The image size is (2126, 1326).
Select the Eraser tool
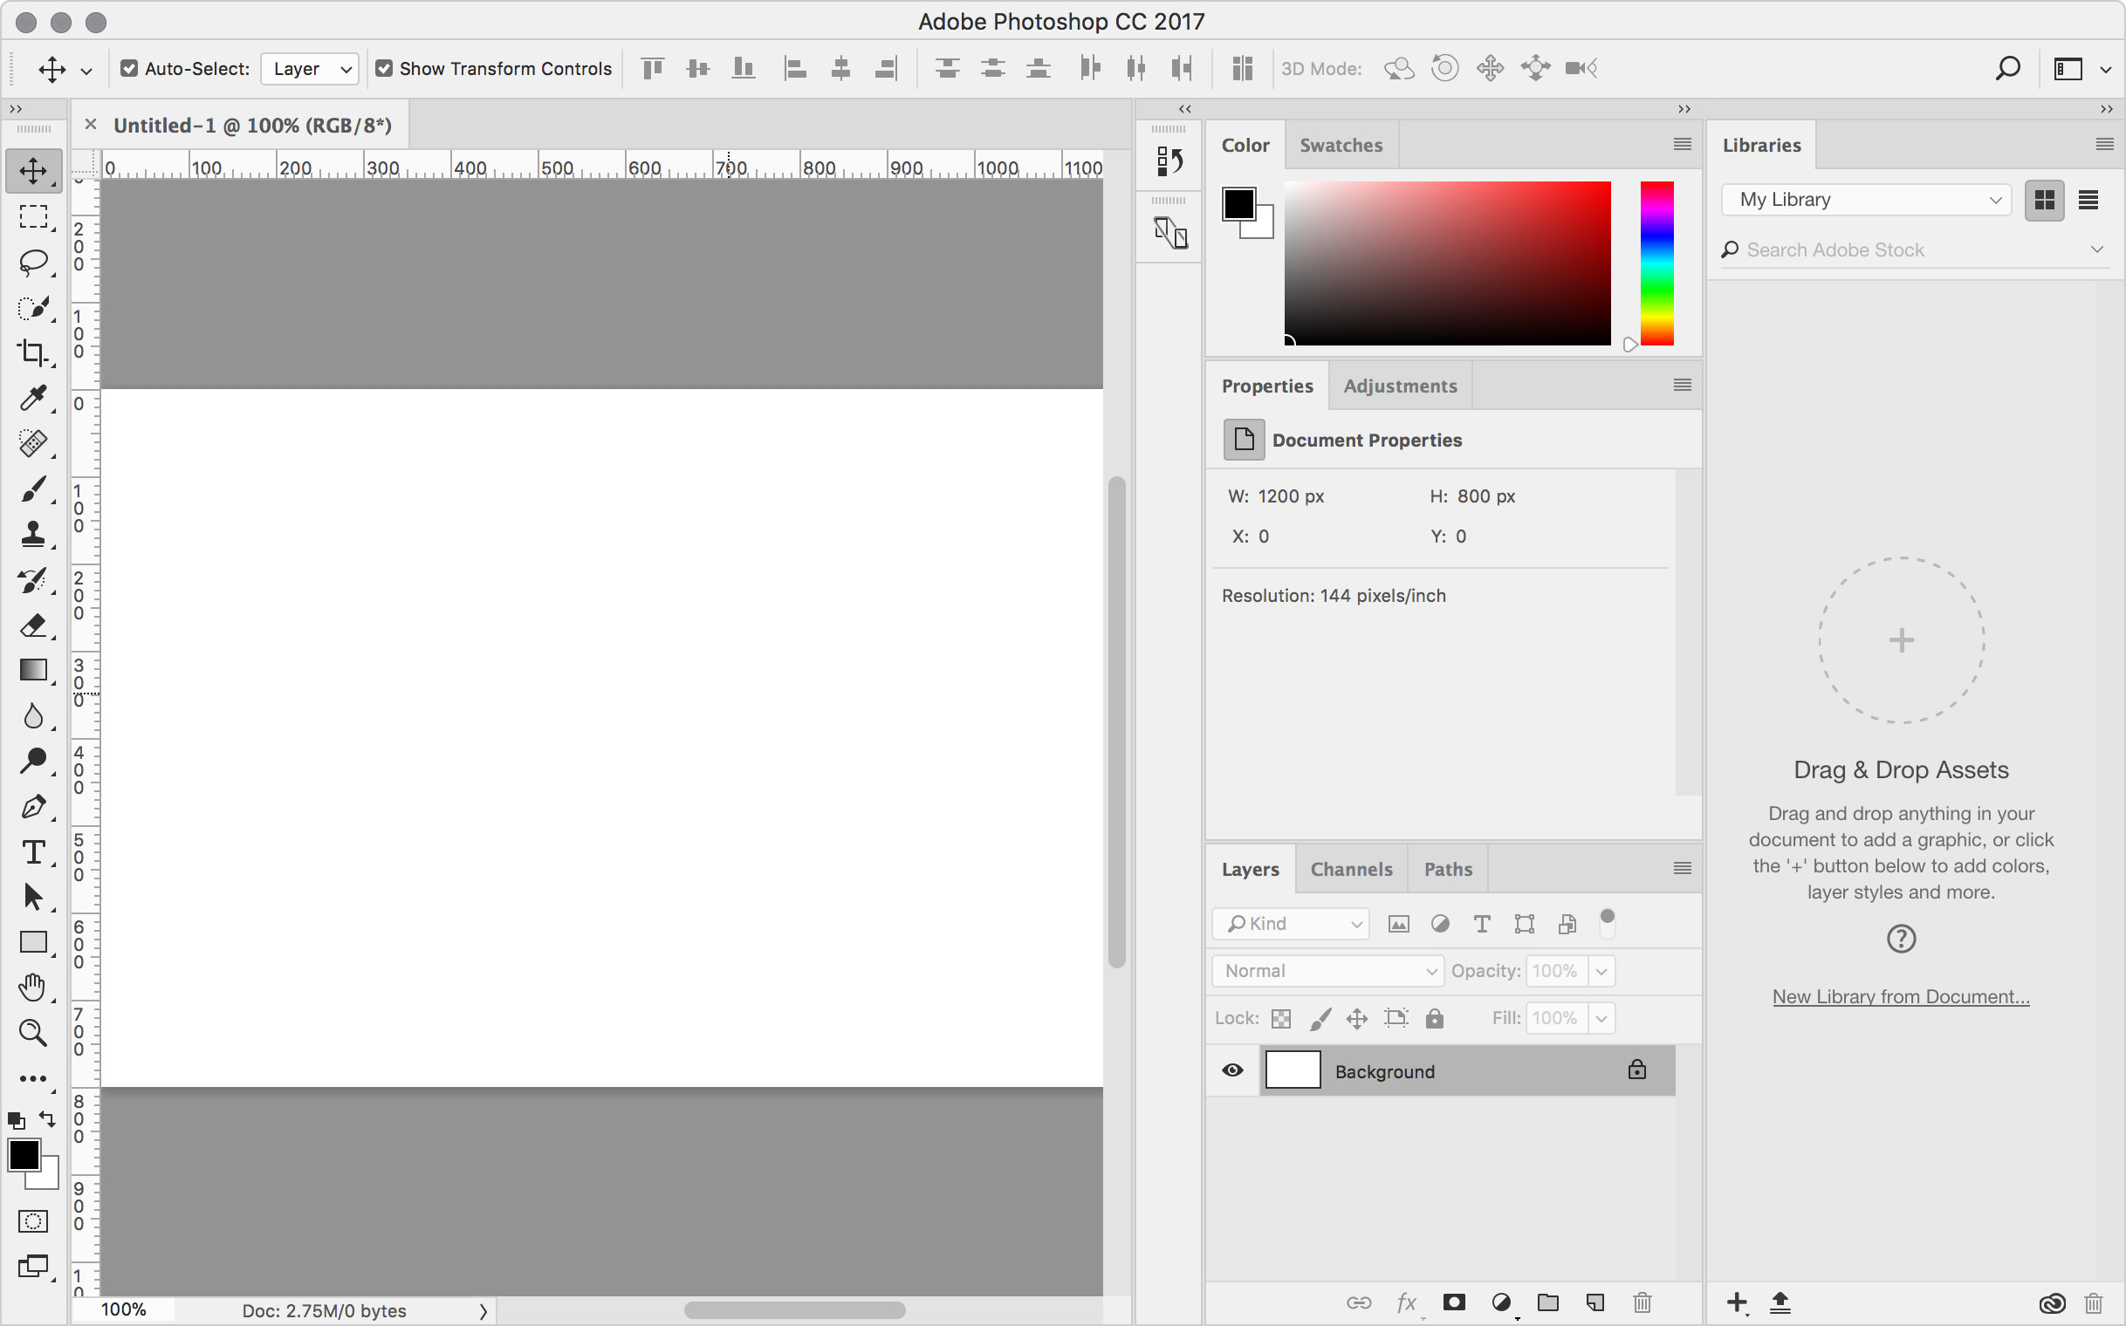coord(33,625)
